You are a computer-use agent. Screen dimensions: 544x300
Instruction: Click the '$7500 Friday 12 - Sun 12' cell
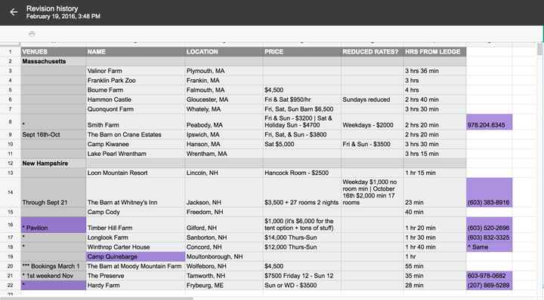point(302,276)
